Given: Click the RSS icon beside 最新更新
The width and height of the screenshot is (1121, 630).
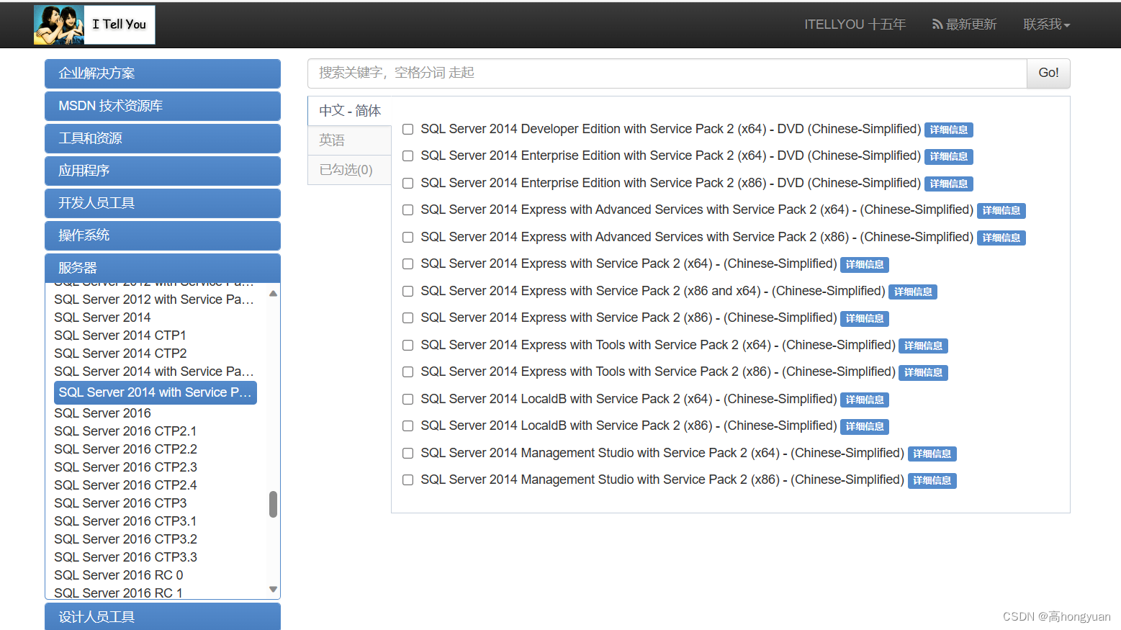Looking at the screenshot, I should [937, 24].
